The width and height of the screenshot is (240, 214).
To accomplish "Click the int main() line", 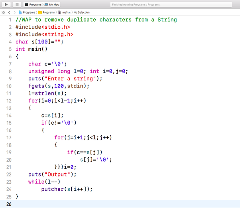I will (31, 49).
